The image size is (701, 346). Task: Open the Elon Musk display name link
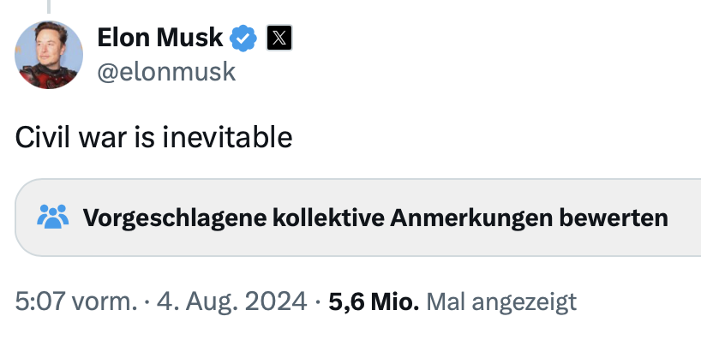160,38
